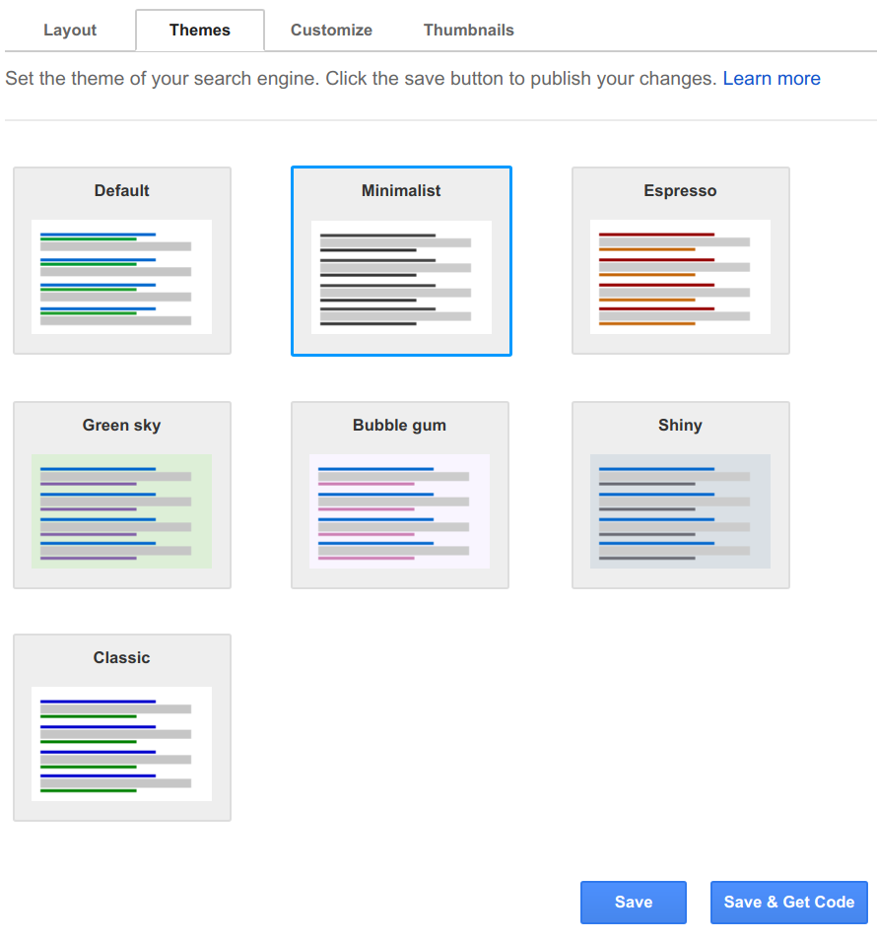Select the Shiny theme preview image

(x=680, y=511)
